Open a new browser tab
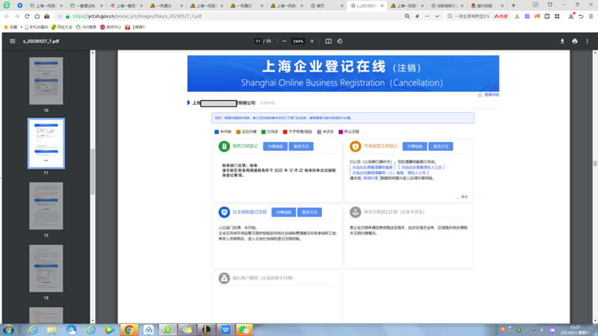Viewport: 598px width, 336px height. click(514, 5)
